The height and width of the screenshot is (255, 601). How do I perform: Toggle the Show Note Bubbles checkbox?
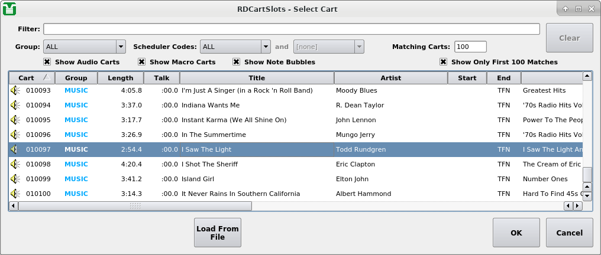tap(236, 62)
